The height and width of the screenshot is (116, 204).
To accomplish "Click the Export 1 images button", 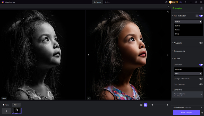I will coord(186,112).
